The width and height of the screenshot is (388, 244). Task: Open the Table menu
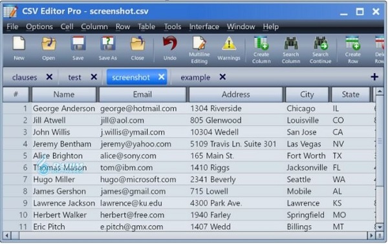(x=147, y=26)
